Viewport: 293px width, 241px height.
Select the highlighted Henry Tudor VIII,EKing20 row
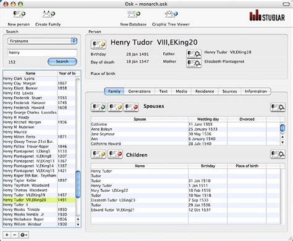pyautogui.click(x=39, y=200)
